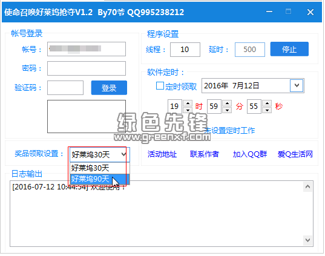Click the 未设置定时工作 status text

229,131
